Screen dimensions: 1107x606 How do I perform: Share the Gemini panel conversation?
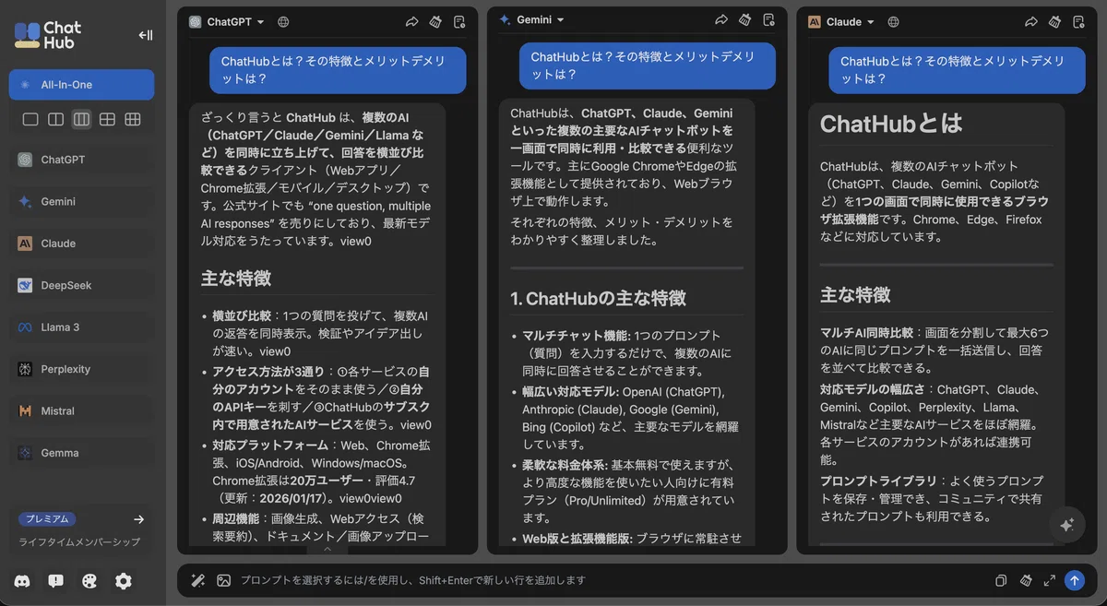(721, 19)
